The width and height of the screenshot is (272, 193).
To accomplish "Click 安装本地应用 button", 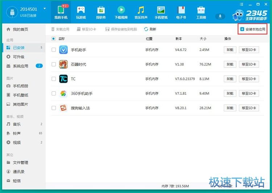I will click(252, 29).
